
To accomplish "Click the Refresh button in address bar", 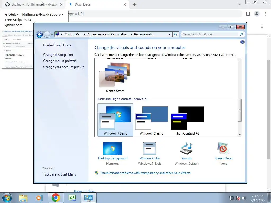I will coord(176,34).
